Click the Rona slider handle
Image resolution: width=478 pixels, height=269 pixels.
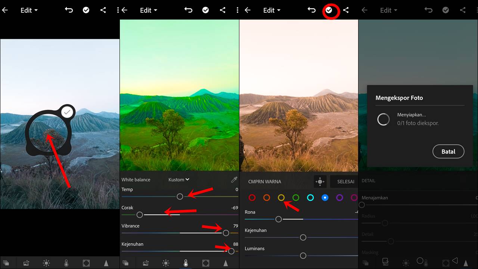coord(279,219)
